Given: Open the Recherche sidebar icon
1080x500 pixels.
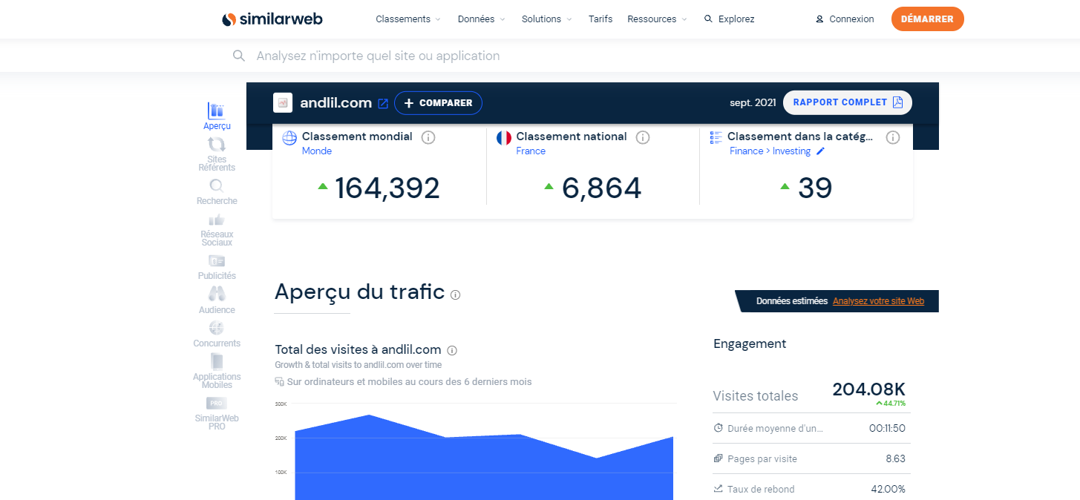Looking at the screenshot, I should coord(217,185).
